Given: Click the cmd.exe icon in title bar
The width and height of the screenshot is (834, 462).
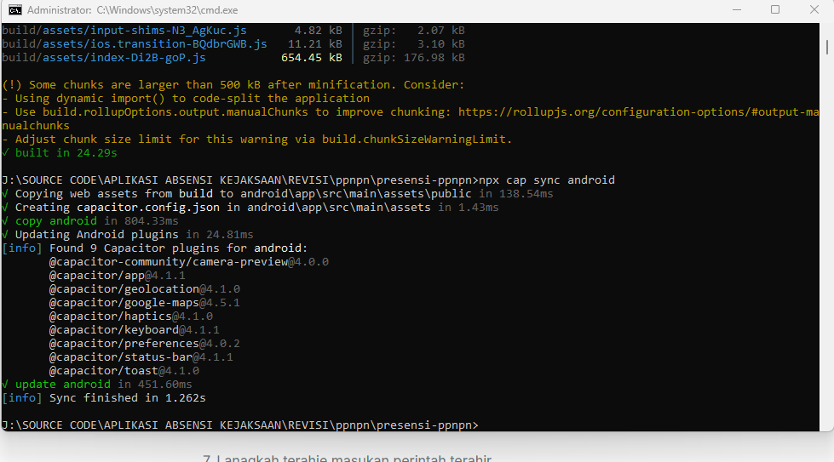Looking at the screenshot, I should tap(14, 10).
